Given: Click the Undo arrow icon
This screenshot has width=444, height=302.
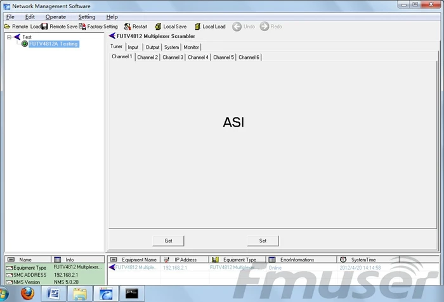Looking at the screenshot, I should [237, 27].
